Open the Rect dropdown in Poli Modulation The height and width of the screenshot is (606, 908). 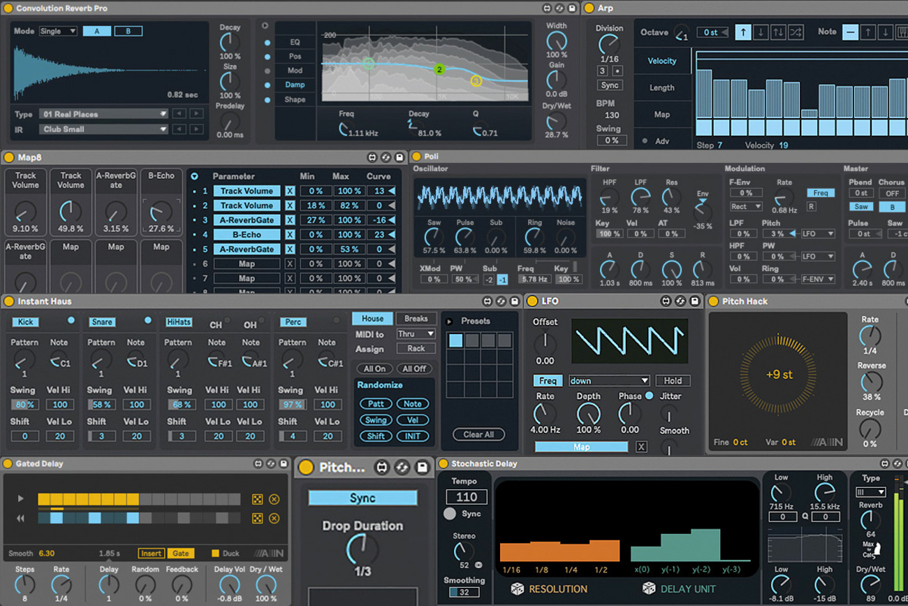pyautogui.click(x=745, y=207)
